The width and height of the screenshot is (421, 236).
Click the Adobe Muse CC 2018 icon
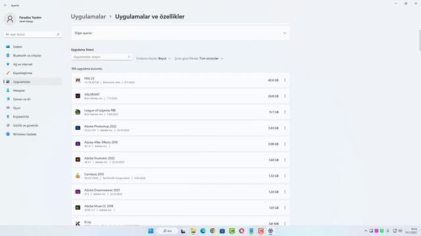[x=78, y=208]
